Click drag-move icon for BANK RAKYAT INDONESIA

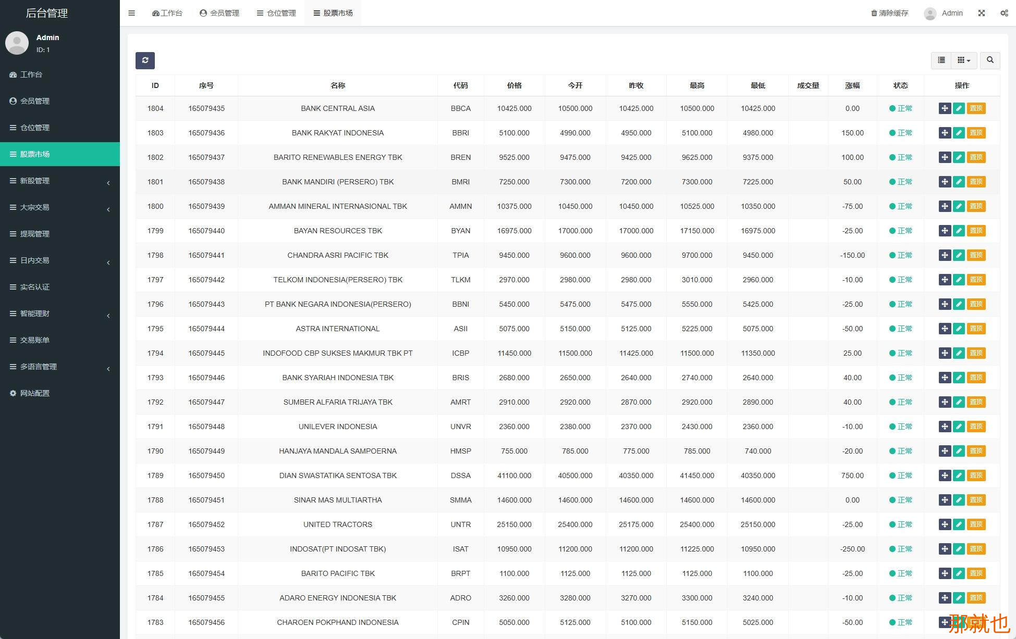[945, 133]
